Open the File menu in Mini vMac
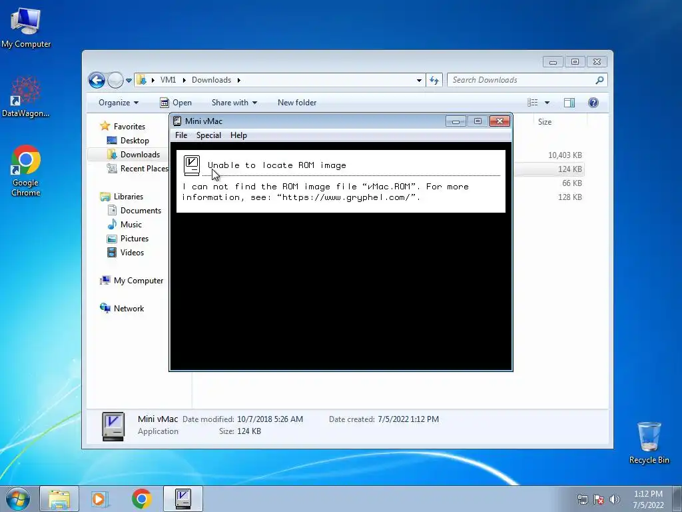 coord(181,135)
